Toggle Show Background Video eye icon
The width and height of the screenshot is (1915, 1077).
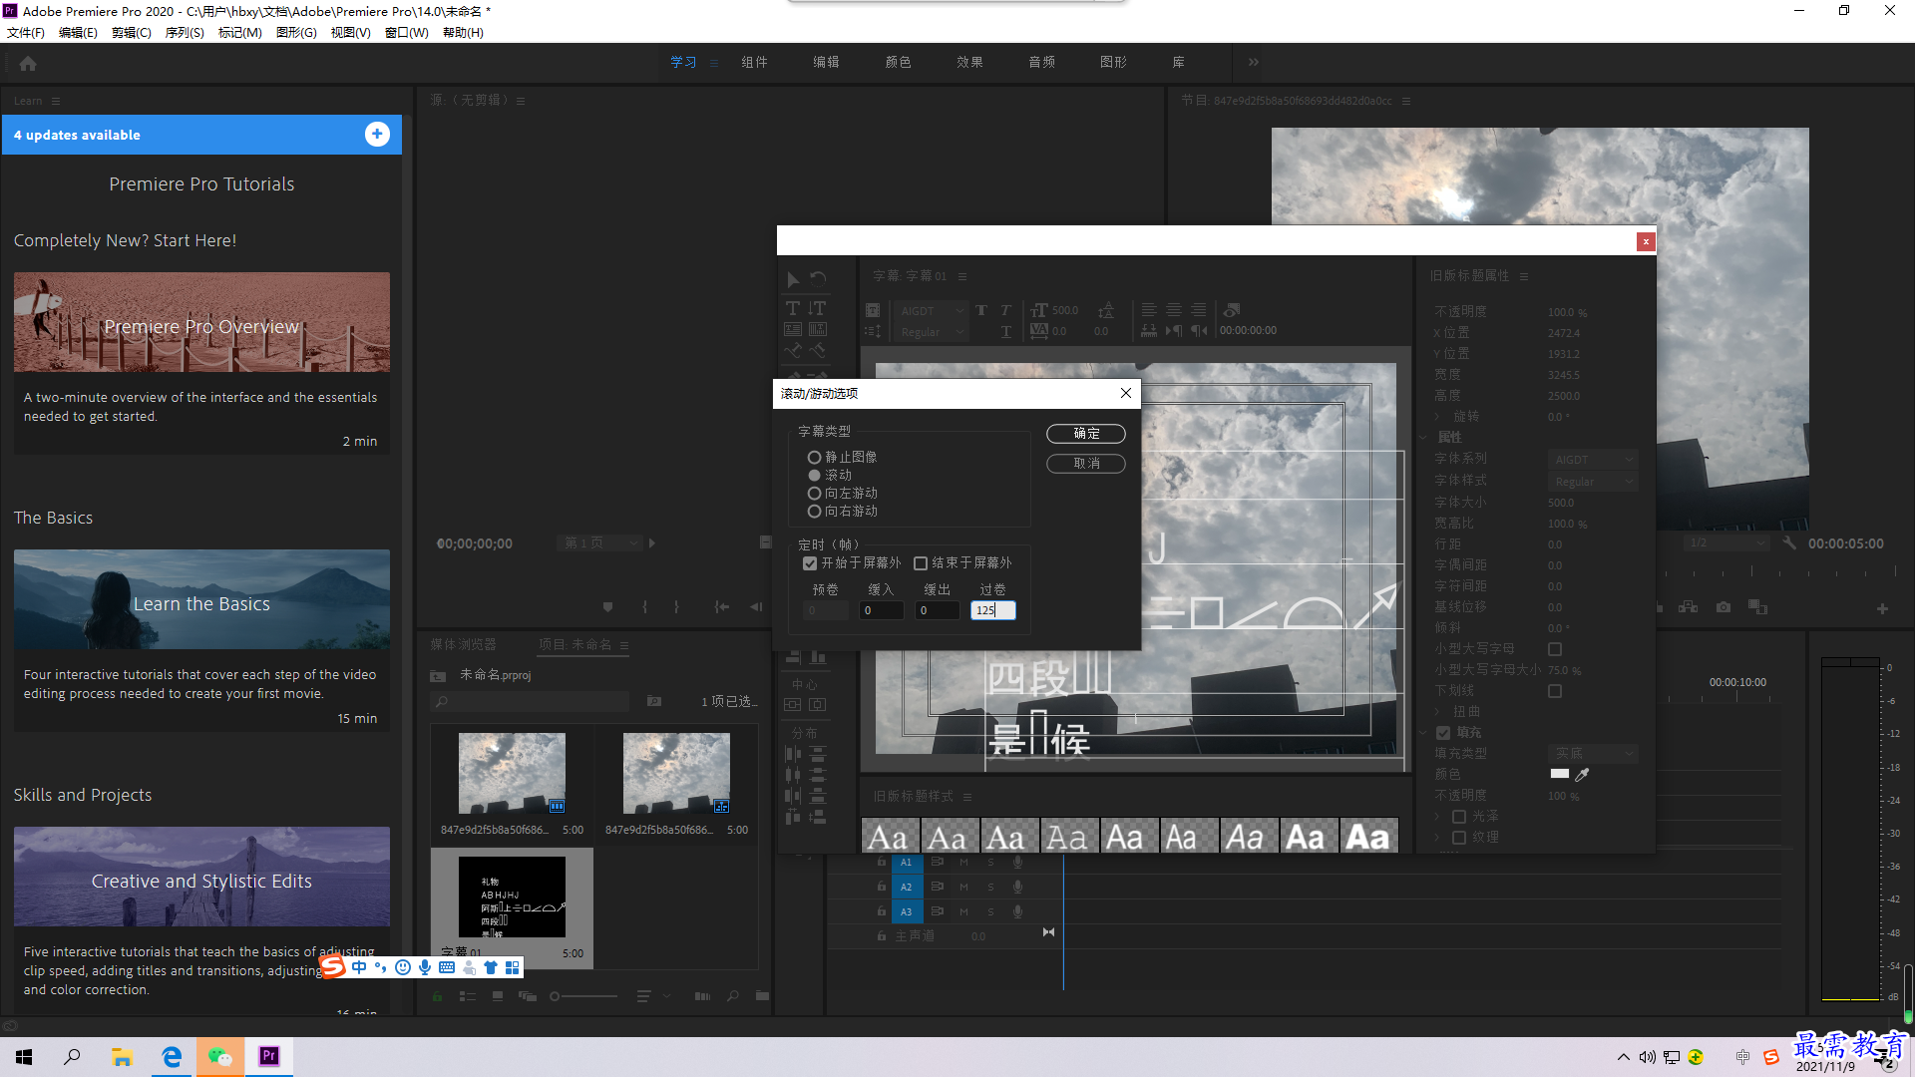tap(1232, 310)
